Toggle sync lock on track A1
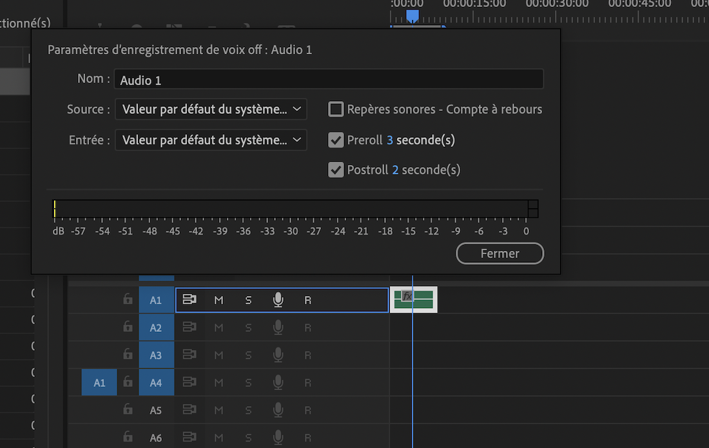Screen dimensions: 709x448 [x=189, y=299]
